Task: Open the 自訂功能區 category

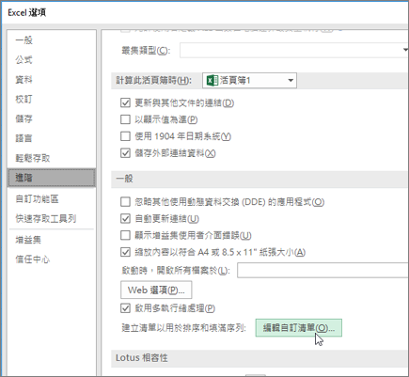Action: click(37, 199)
